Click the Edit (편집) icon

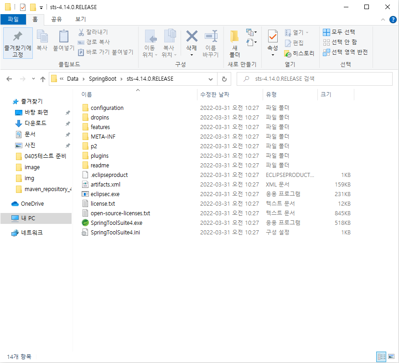click(x=288, y=43)
